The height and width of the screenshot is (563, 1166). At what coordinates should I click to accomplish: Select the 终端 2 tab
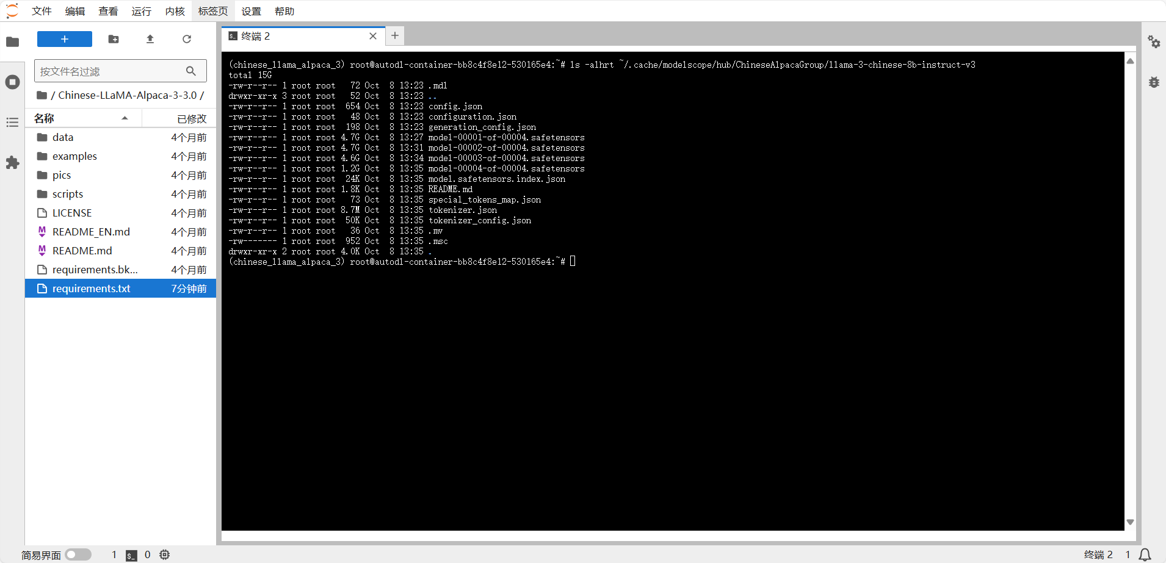pyautogui.click(x=303, y=36)
